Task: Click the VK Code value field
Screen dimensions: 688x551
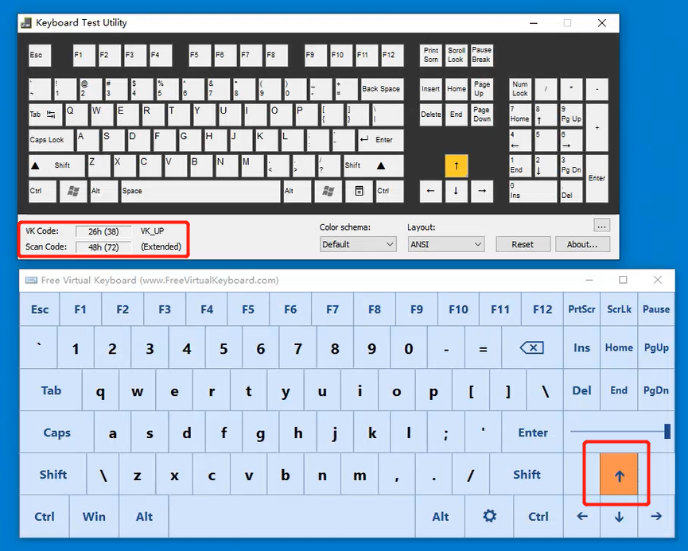Action: coord(103,231)
